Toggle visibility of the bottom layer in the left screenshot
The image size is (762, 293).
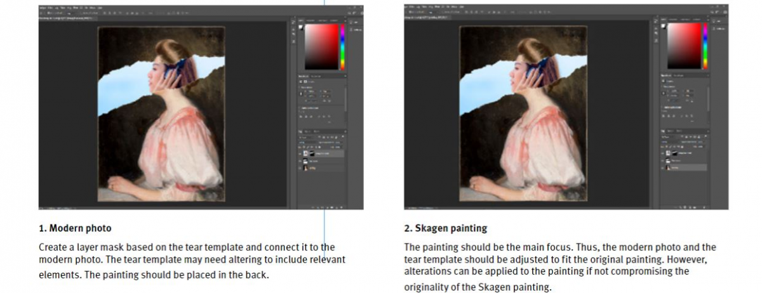pos(300,169)
